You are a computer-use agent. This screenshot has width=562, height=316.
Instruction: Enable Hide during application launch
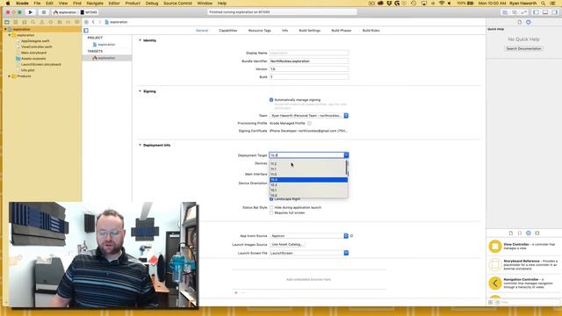pyautogui.click(x=271, y=207)
